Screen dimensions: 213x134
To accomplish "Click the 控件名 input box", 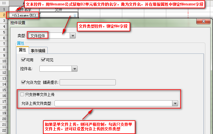I will [56, 69].
